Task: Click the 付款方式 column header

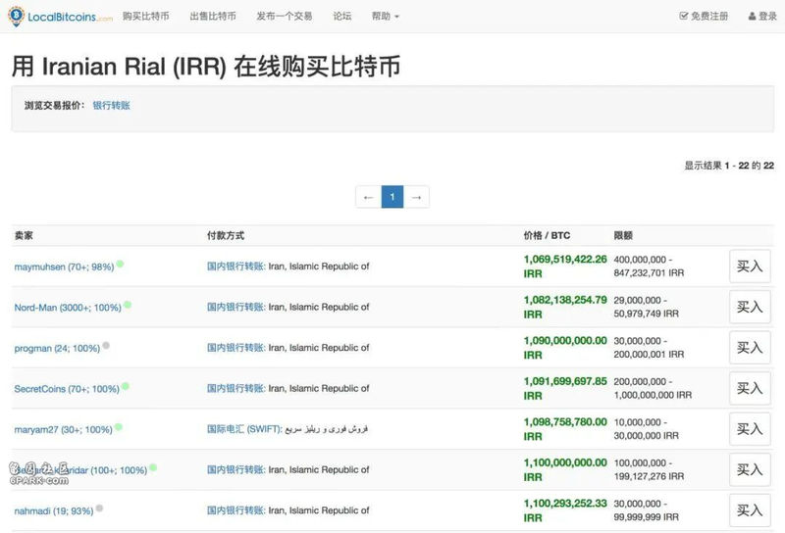Action: (x=226, y=235)
